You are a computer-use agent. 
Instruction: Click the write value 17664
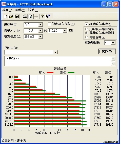[x=97, y=104]
